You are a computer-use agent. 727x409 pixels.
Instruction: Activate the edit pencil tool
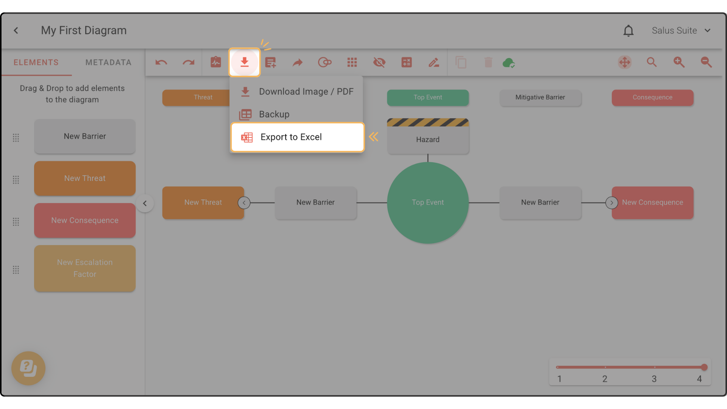click(x=434, y=62)
